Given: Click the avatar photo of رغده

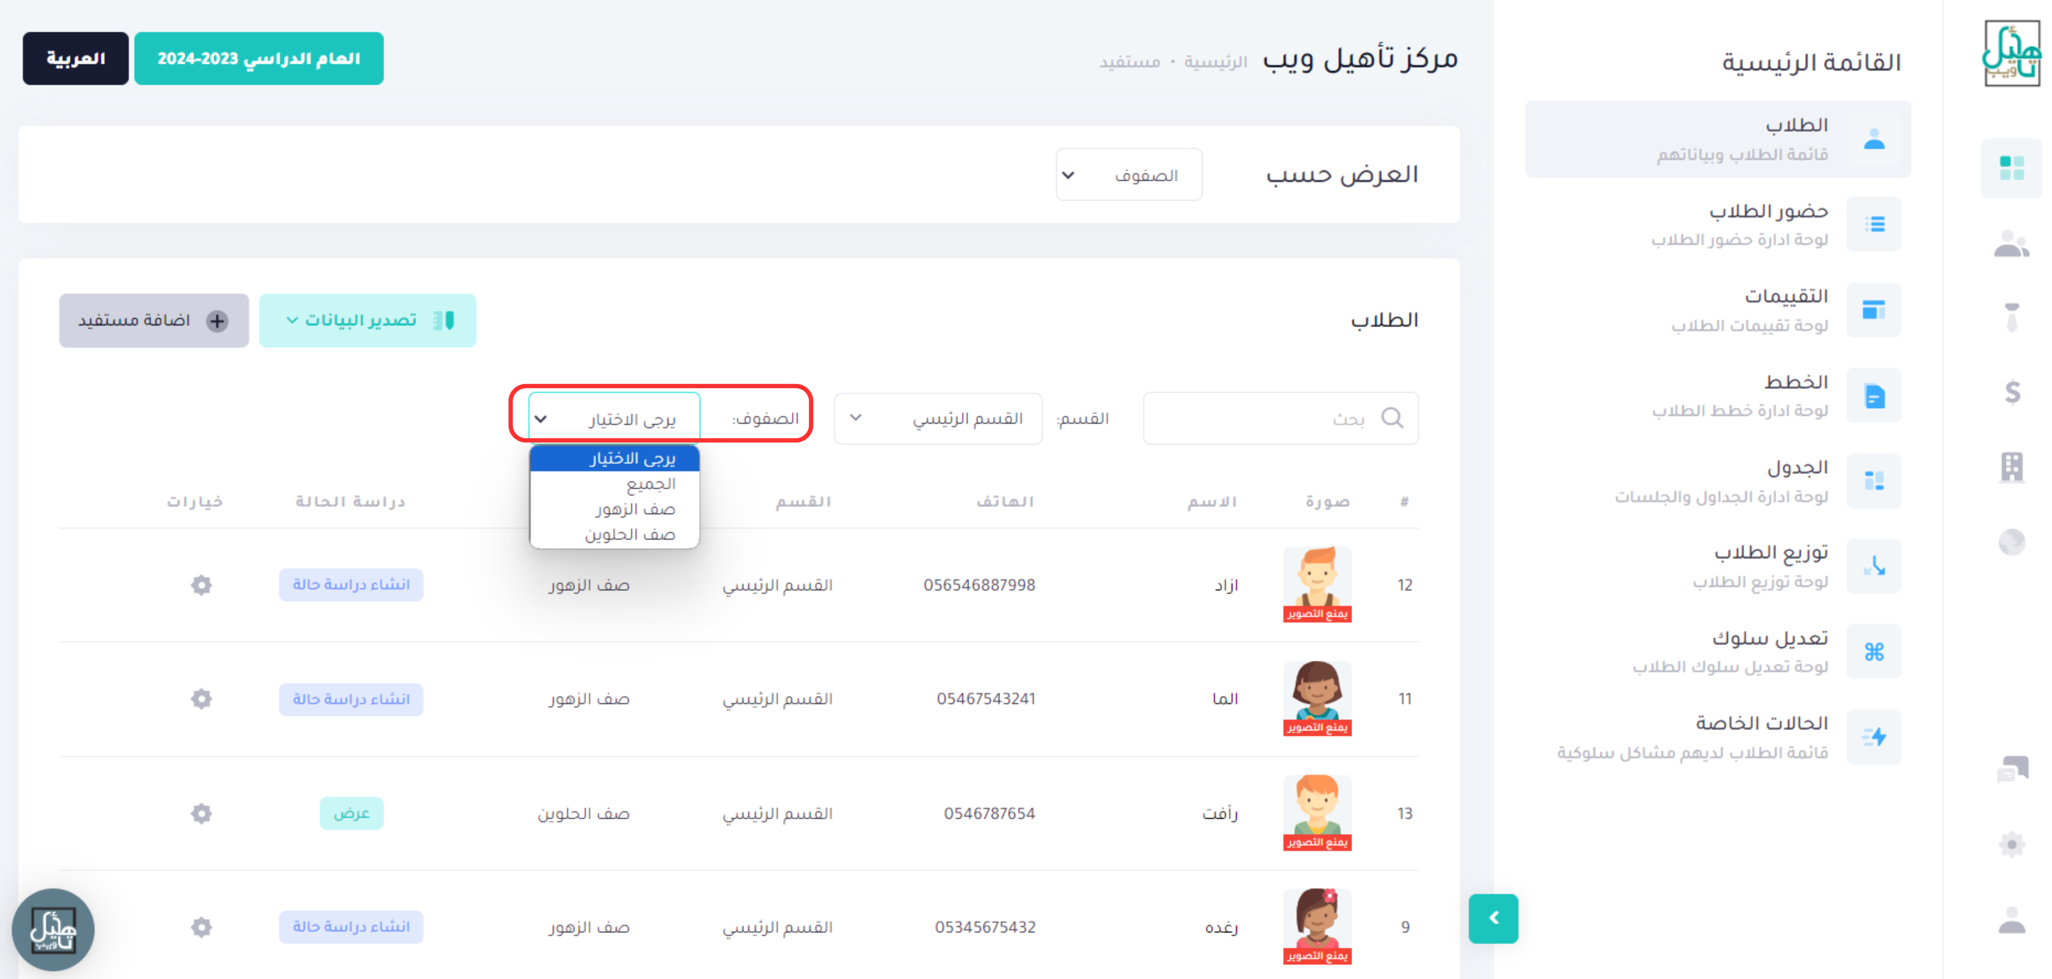Looking at the screenshot, I should (x=1317, y=926).
